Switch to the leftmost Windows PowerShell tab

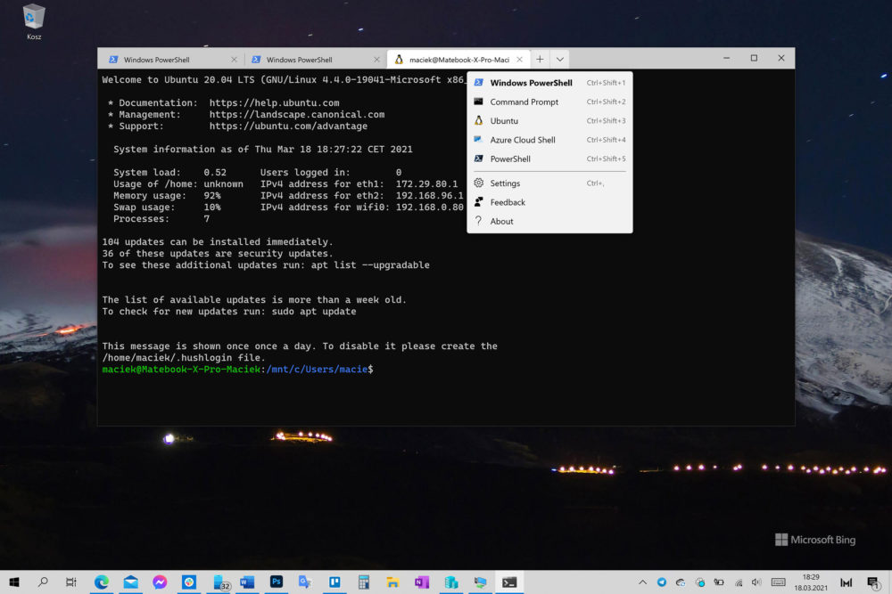tap(172, 59)
